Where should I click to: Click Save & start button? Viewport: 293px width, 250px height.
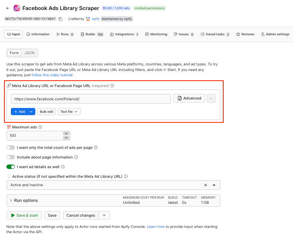tap(24, 215)
